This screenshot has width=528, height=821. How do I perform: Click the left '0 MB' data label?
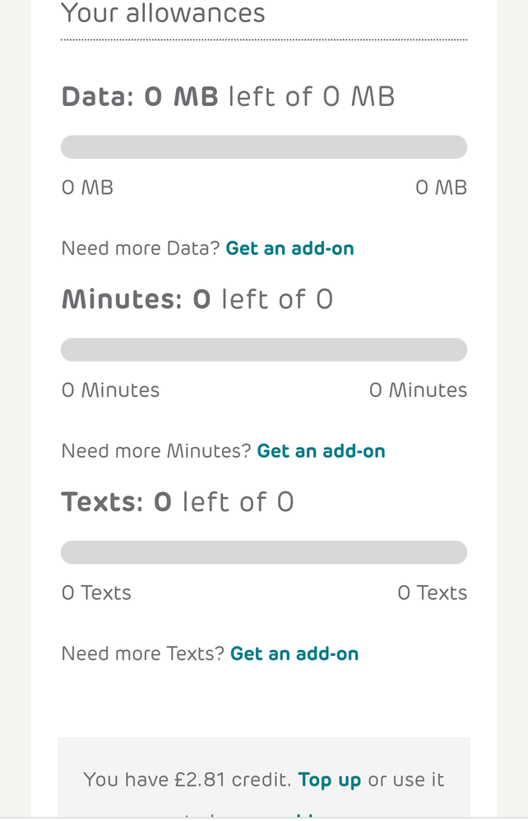[87, 187]
